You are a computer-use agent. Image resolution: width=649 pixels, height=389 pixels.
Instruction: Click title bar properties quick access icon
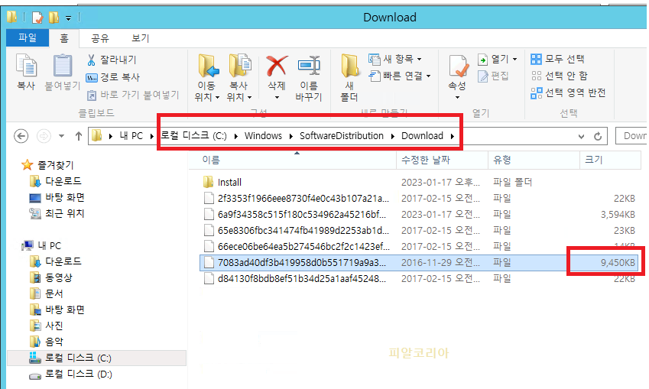tap(37, 18)
